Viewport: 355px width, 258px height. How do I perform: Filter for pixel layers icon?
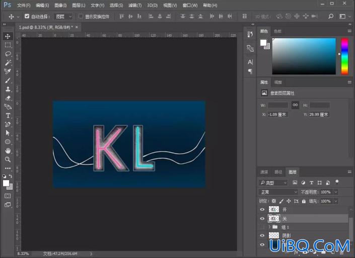(295, 183)
